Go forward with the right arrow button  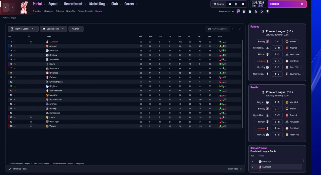(12, 7)
